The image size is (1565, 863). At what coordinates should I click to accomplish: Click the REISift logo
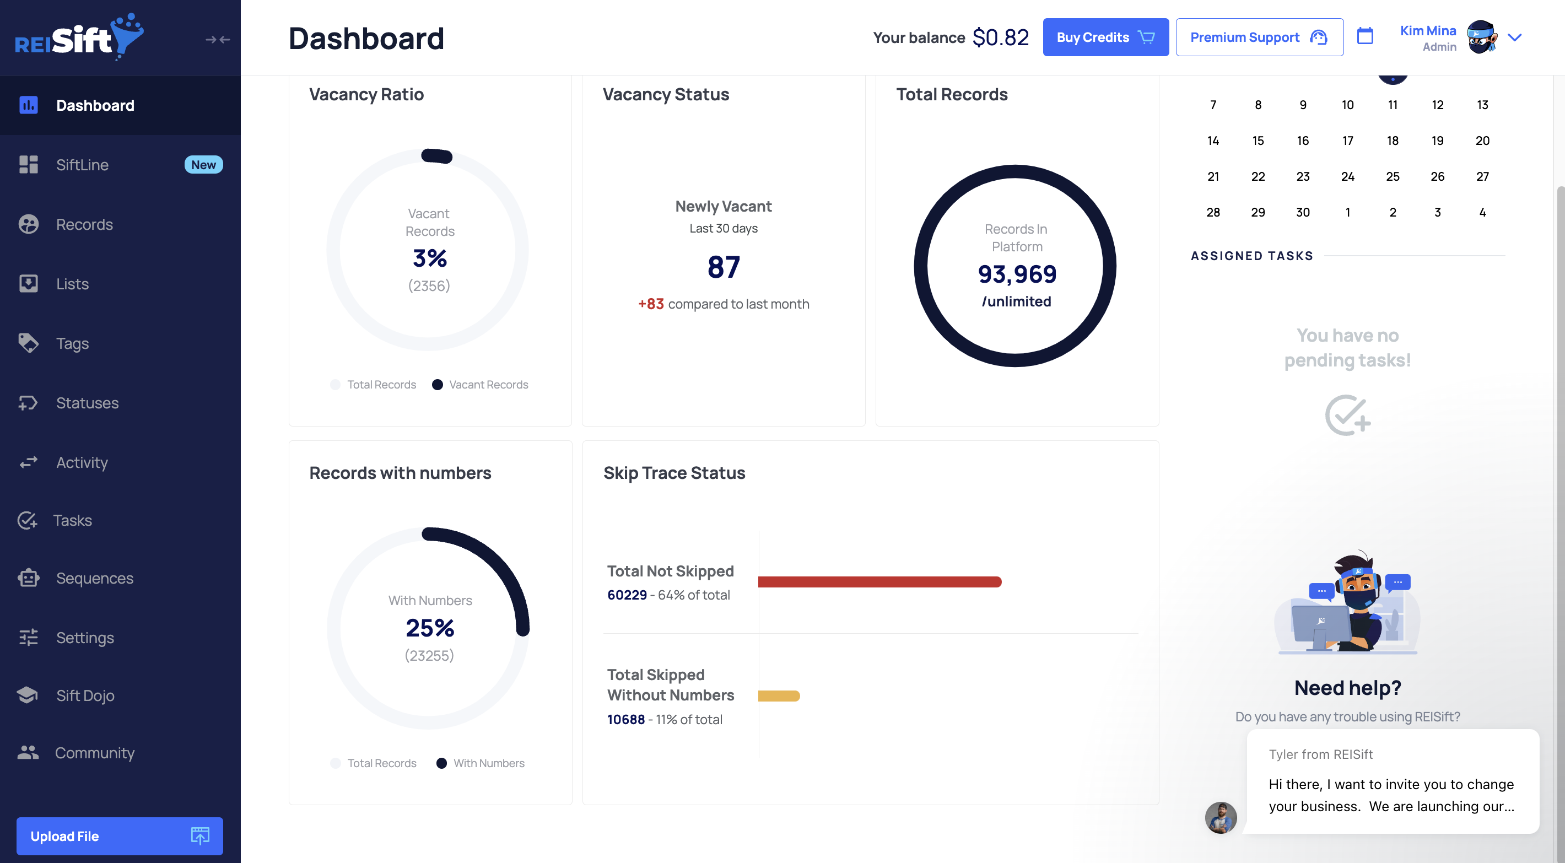click(79, 36)
